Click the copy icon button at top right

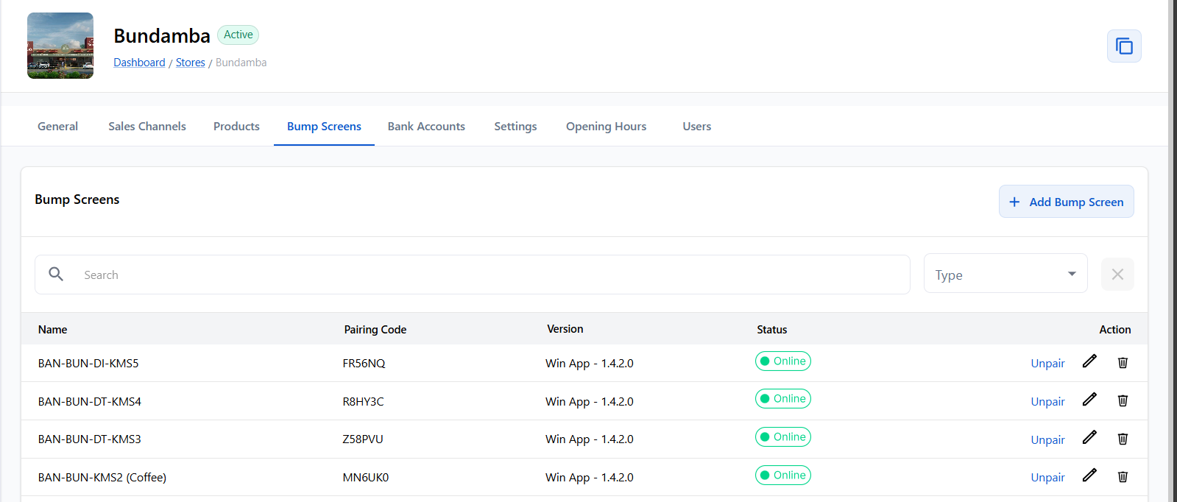pos(1124,46)
